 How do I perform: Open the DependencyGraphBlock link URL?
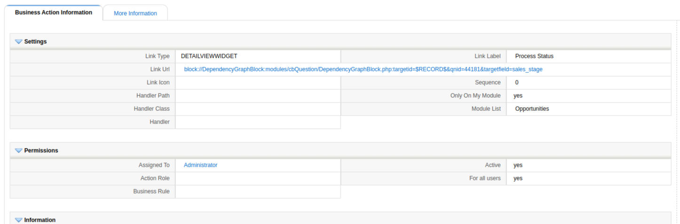pyautogui.click(x=363, y=70)
